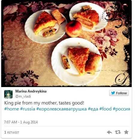The height and width of the screenshot is (139, 135).
Task: Click the apple in the tweet photo
Action: click(x=73, y=29)
